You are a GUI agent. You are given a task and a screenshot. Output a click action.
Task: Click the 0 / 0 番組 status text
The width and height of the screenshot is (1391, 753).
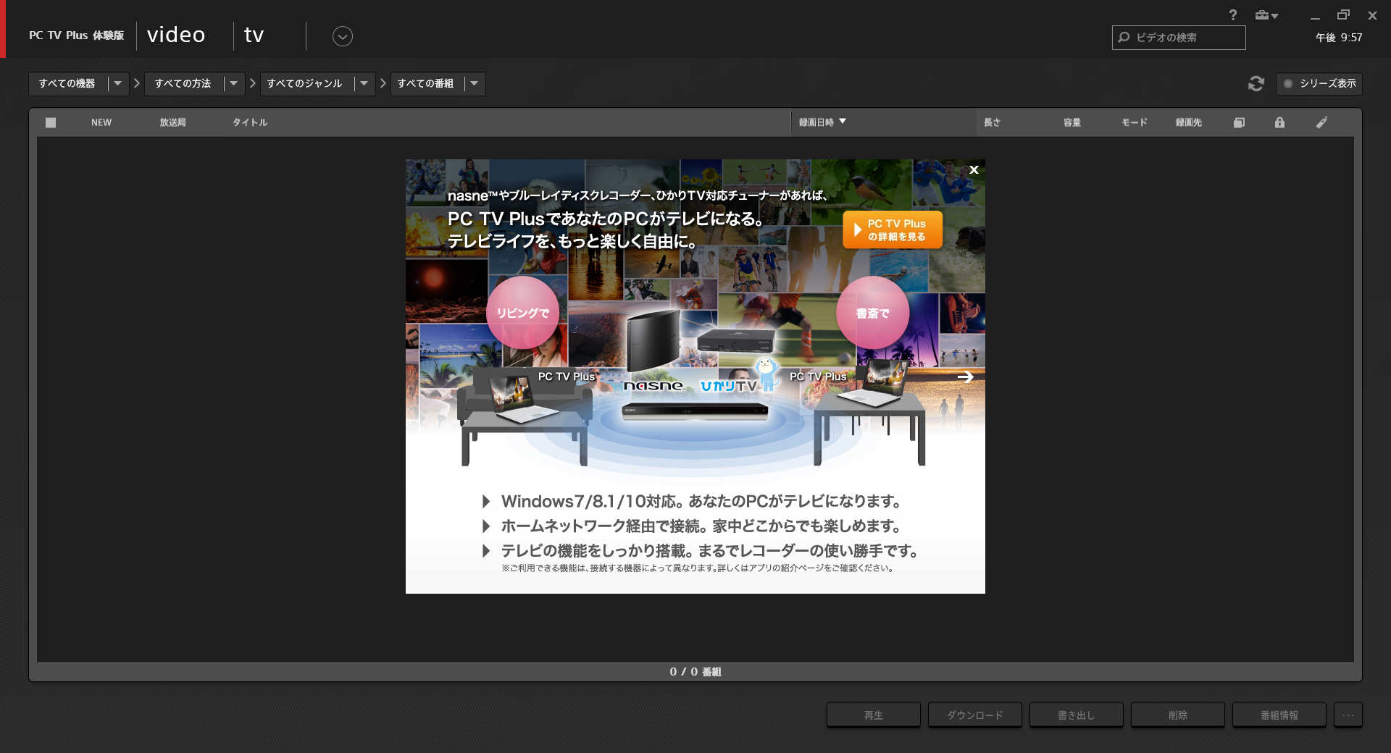point(695,672)
